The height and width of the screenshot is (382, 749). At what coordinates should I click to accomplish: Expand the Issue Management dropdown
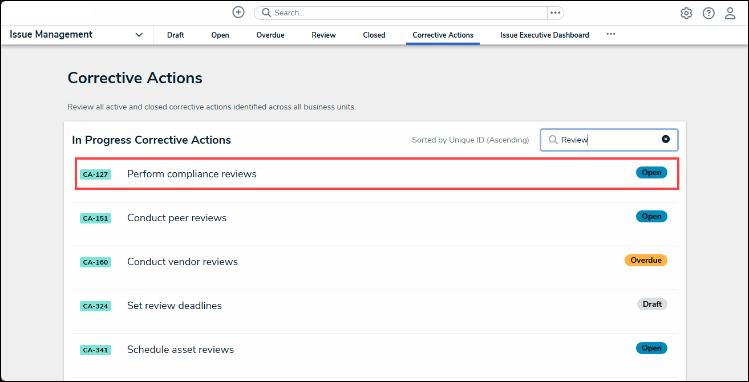pyautogui.click(x=139, y=35)
